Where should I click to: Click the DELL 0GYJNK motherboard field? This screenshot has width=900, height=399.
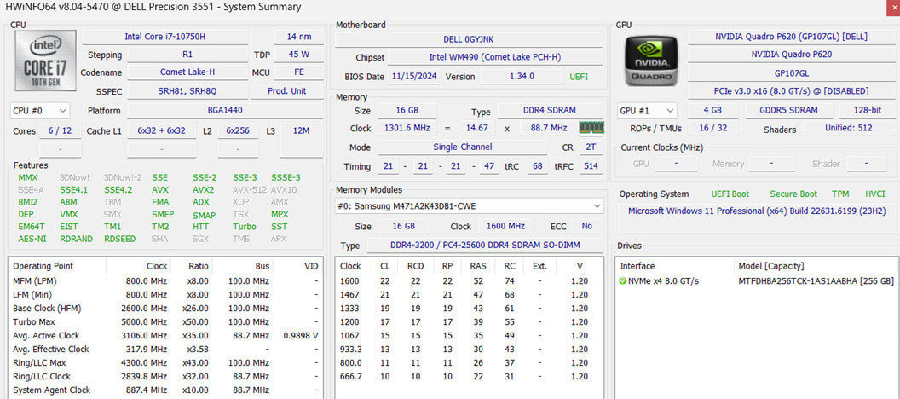coord(469,39)
